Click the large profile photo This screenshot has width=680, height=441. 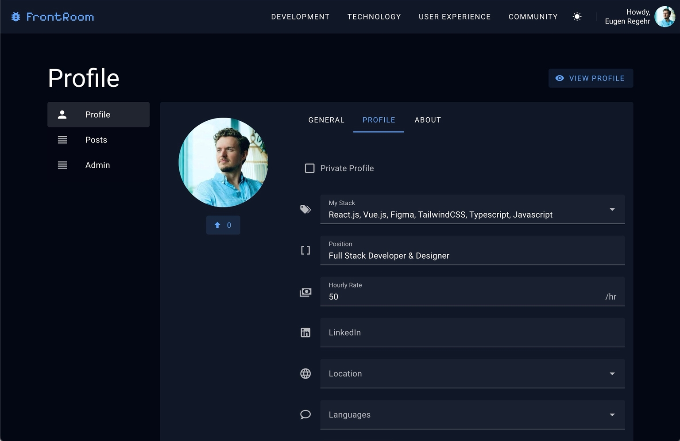(223, 162)
